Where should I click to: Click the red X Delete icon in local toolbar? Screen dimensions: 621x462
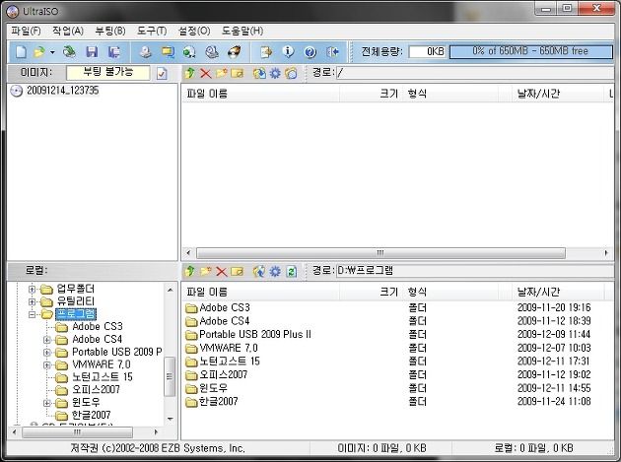point(222,272)
